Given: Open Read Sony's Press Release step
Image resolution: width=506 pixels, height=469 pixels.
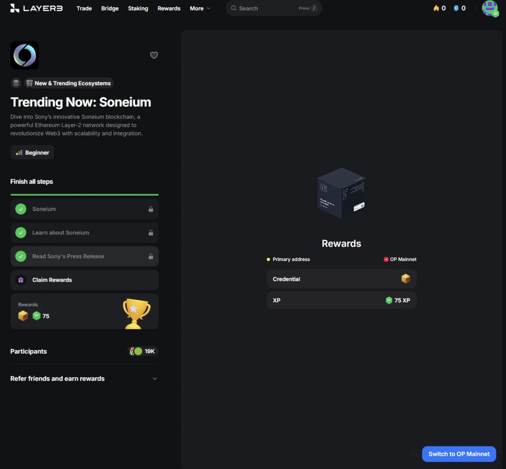Looking at the screenshot, I should (85, 256).
